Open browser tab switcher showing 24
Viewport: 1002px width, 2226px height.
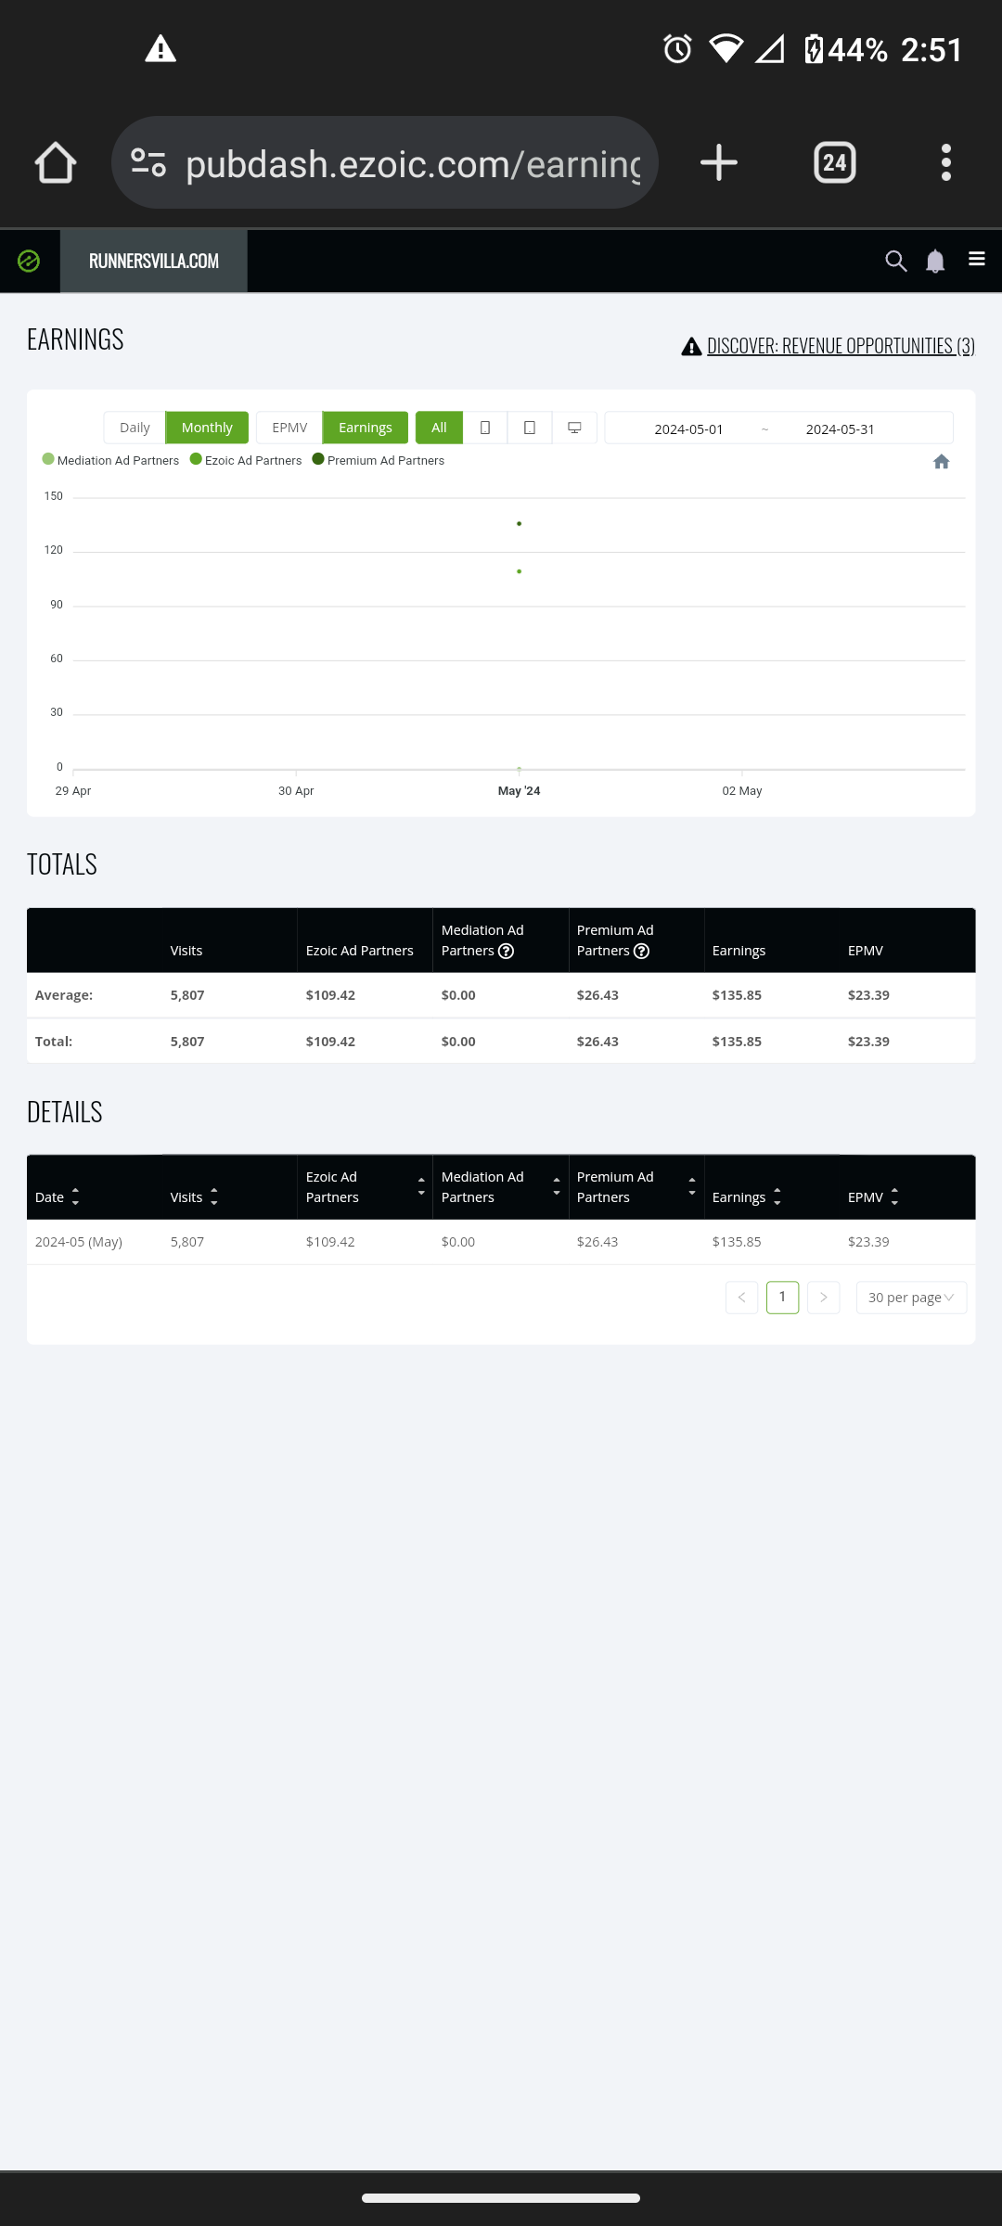(835, 163)
